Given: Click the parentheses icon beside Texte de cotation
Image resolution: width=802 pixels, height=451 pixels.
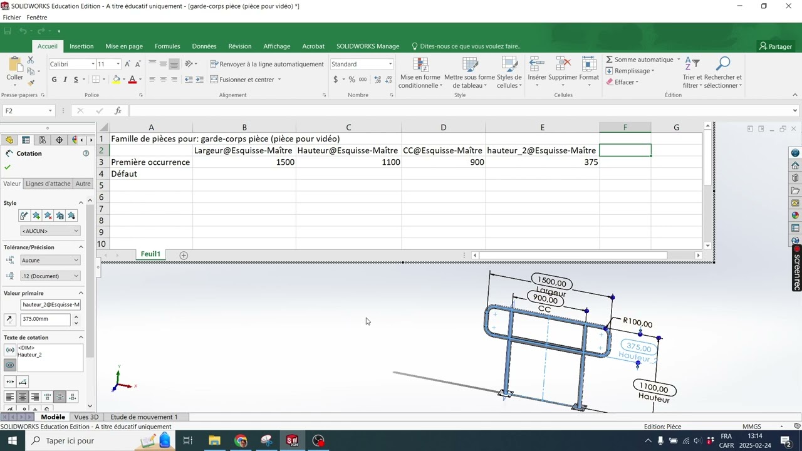Looking at the screenshot, I should (10, 350).
